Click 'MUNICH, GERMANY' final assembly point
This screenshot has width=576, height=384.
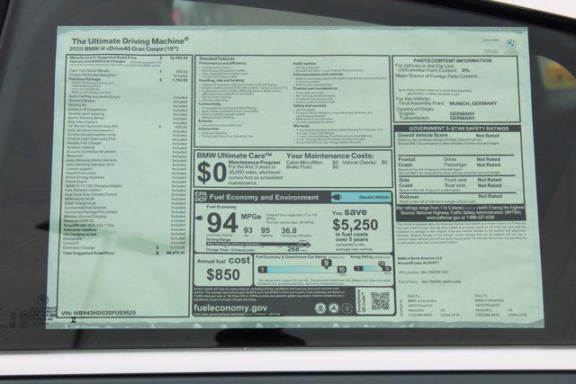coord(472,103)
